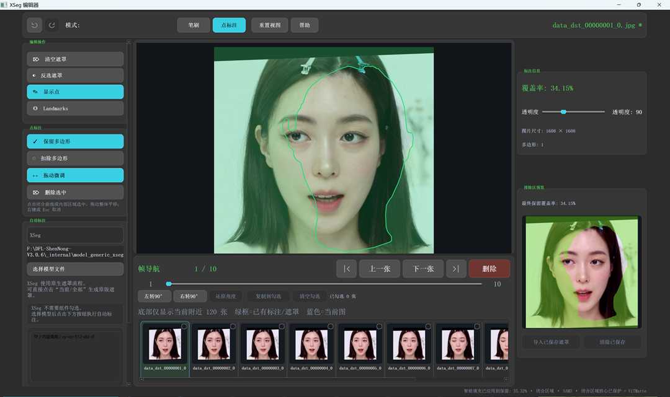The image size is (670, 397).
Task: Click 重置视图 reset view
Action: (270, 25)
